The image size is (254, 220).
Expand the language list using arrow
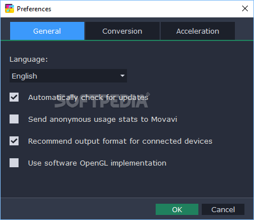[x=123, y=76]
